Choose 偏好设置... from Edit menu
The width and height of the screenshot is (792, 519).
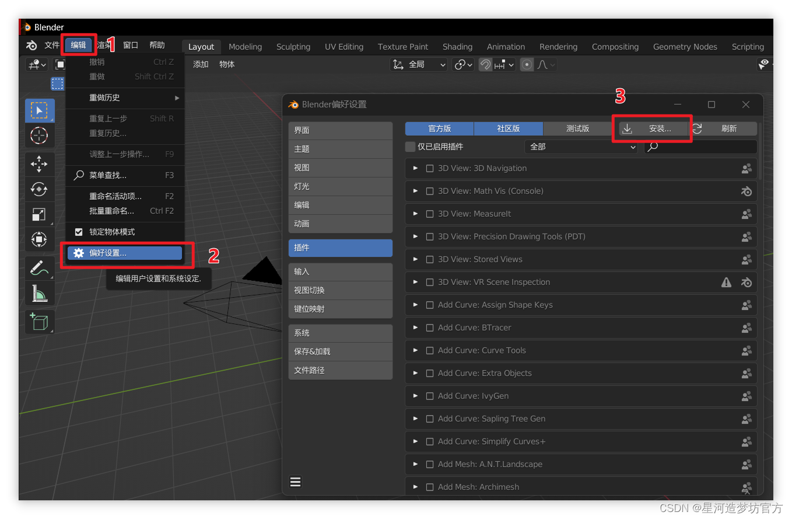coord(125,253)
